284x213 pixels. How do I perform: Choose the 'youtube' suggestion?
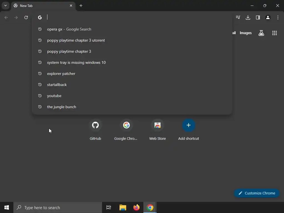[x=132, y=96]
